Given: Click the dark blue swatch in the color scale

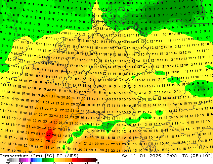Looking at the screenshot, I should point(32,160).
